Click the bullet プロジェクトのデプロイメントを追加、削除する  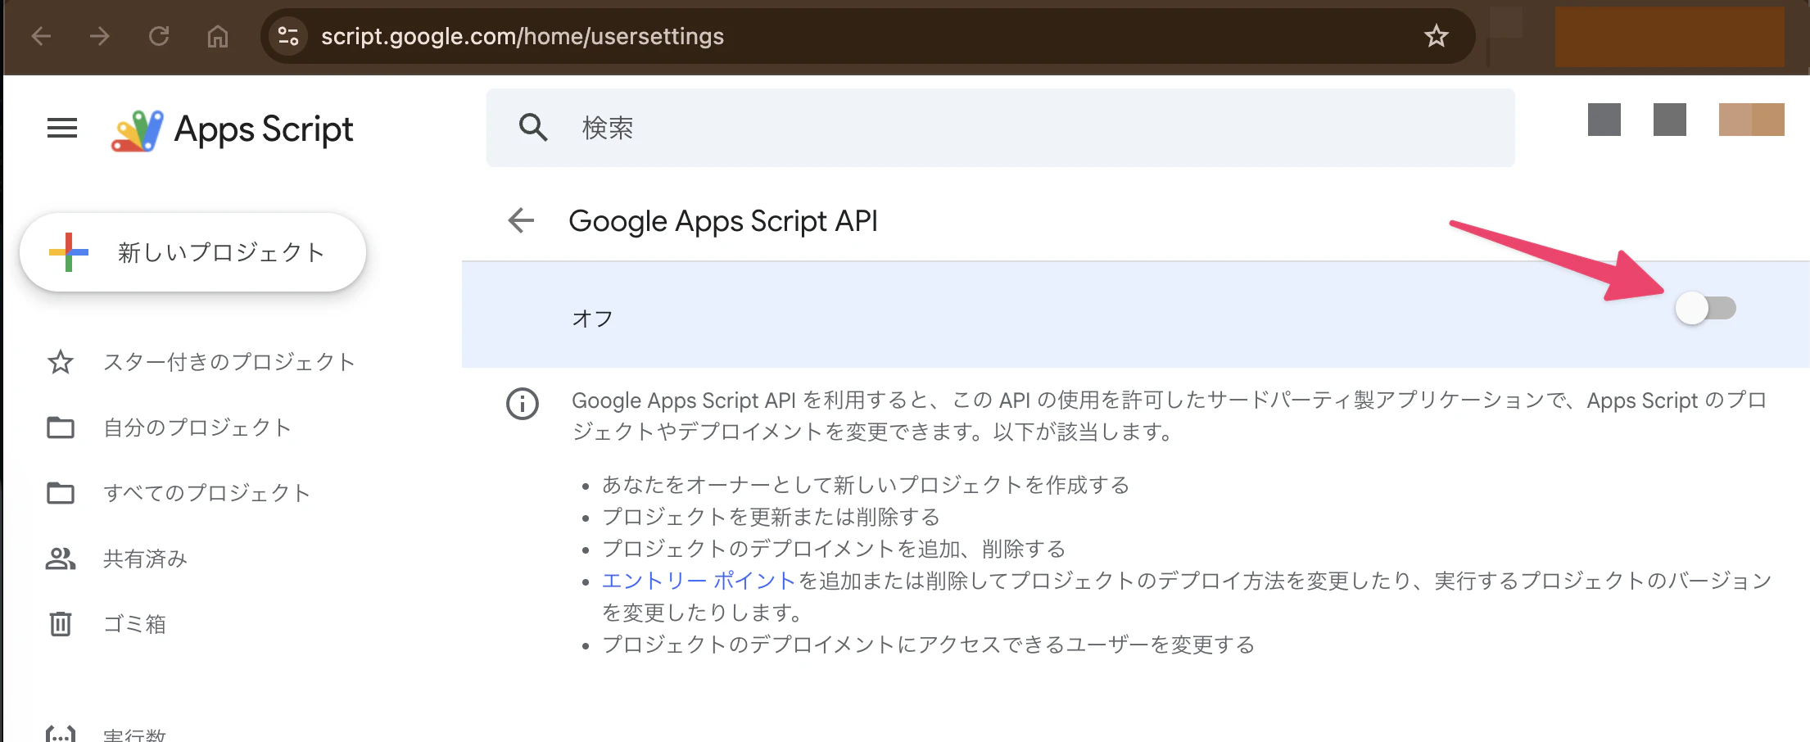834,549
